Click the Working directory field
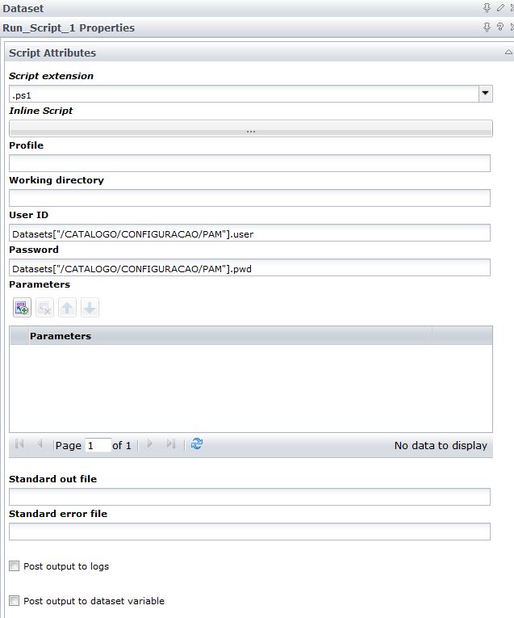The height and width of the screenshot is (618, 514). coord(249,198)
